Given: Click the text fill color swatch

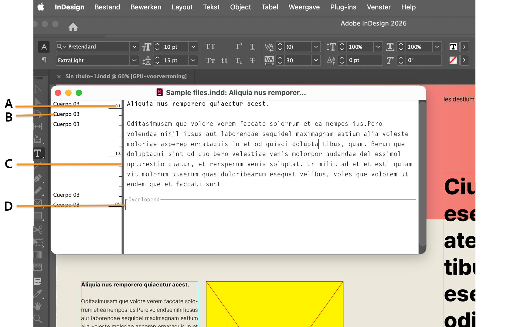Looking at the screenshot, I should [453, 47].
